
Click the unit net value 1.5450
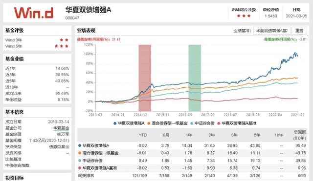point(271,16)
